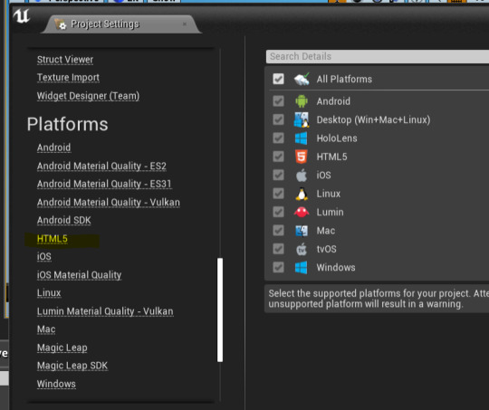Toggle the HoloLens checkbox
Screen dimensions: 489x410
[278, 138]
